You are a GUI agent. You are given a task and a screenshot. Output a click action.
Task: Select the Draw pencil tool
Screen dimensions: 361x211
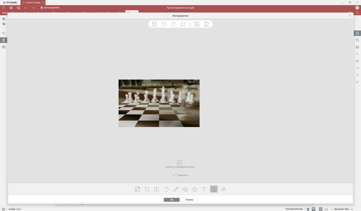pos(176,189)
